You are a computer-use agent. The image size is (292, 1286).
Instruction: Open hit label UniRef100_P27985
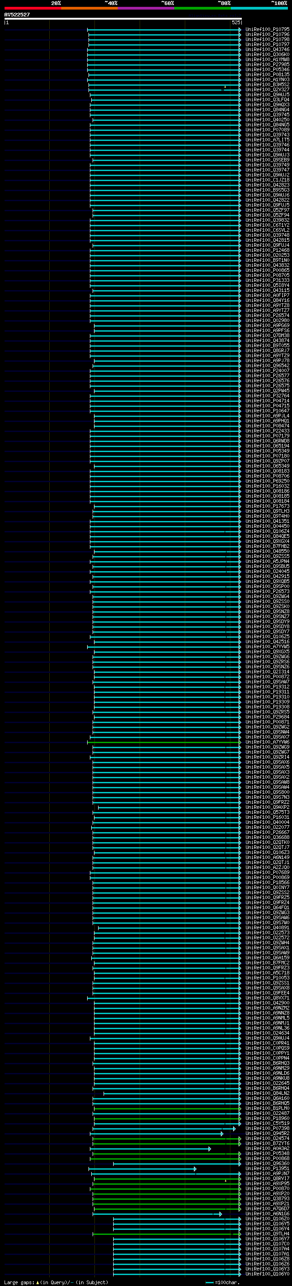(267, 64)
